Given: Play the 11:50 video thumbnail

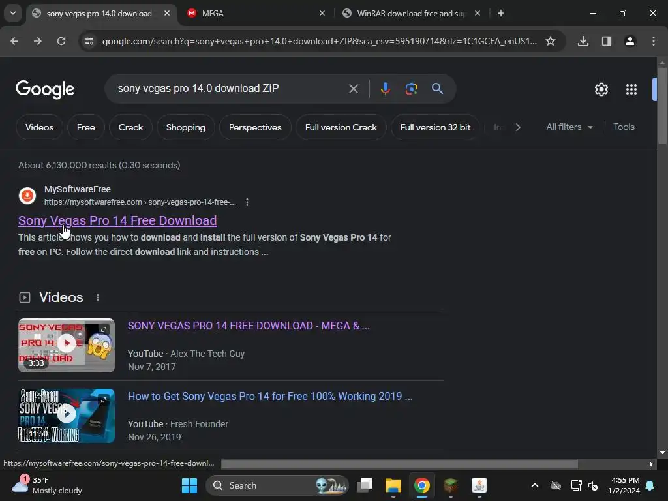Looking at the screenshot, I should (x=67, y=416).
